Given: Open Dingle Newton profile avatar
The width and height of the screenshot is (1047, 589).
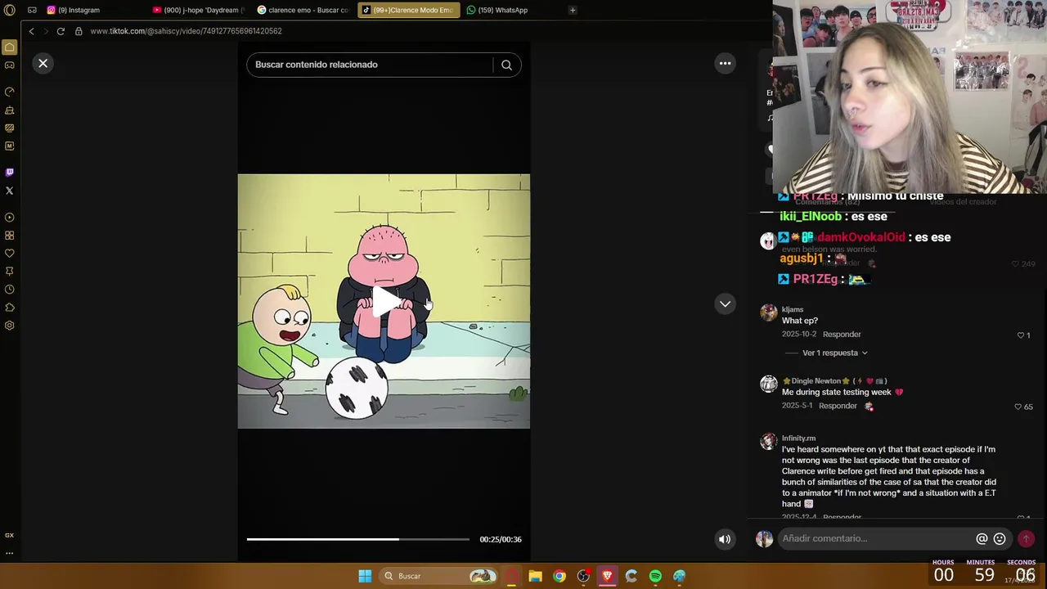Looking at the screenshot, I should [x=768, y=384].
